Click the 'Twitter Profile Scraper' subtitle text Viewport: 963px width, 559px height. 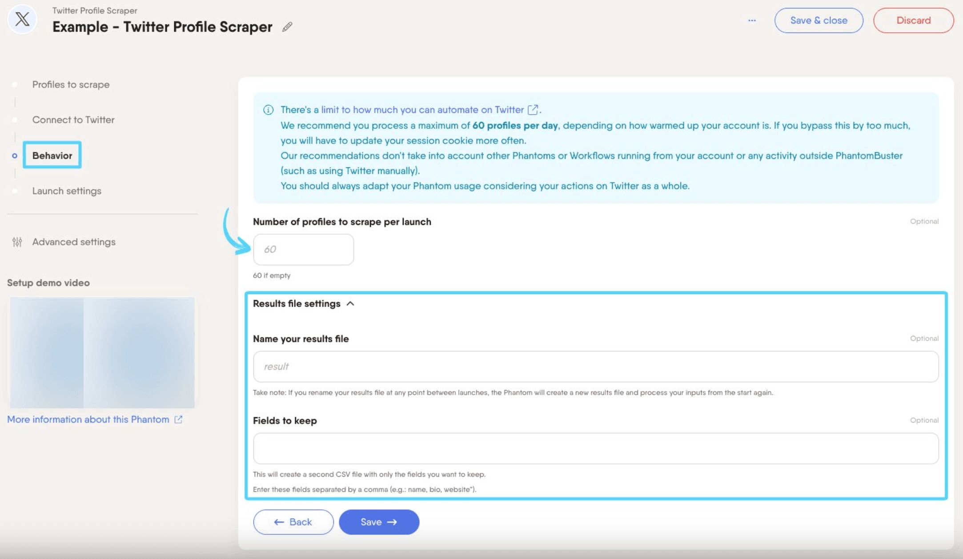[95, 11]
